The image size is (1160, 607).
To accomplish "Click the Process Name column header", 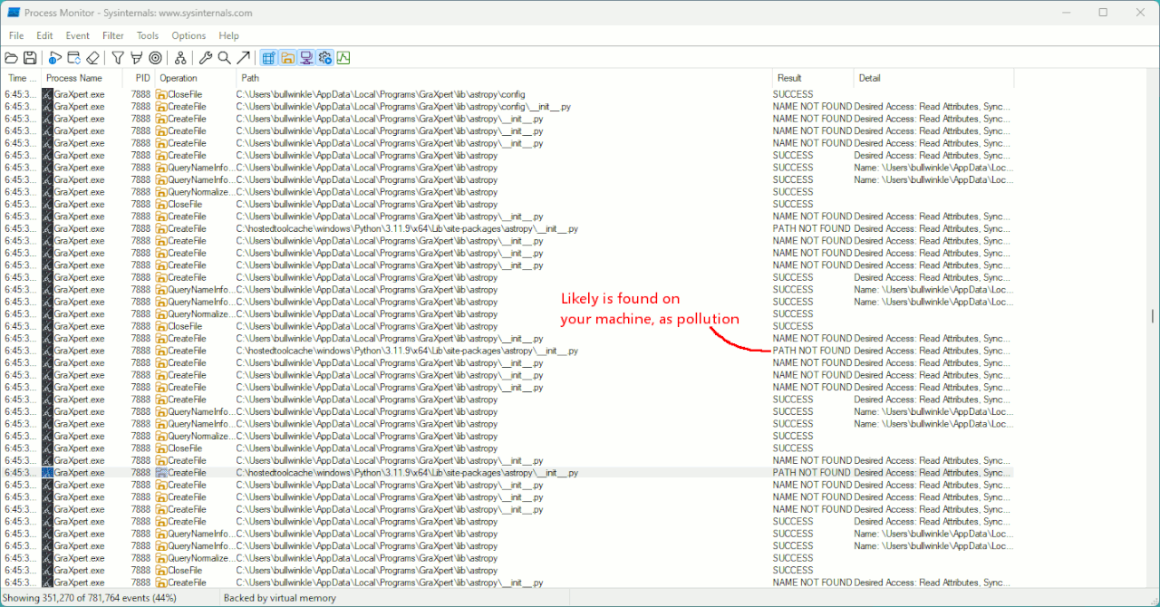I will coord(82,78).
